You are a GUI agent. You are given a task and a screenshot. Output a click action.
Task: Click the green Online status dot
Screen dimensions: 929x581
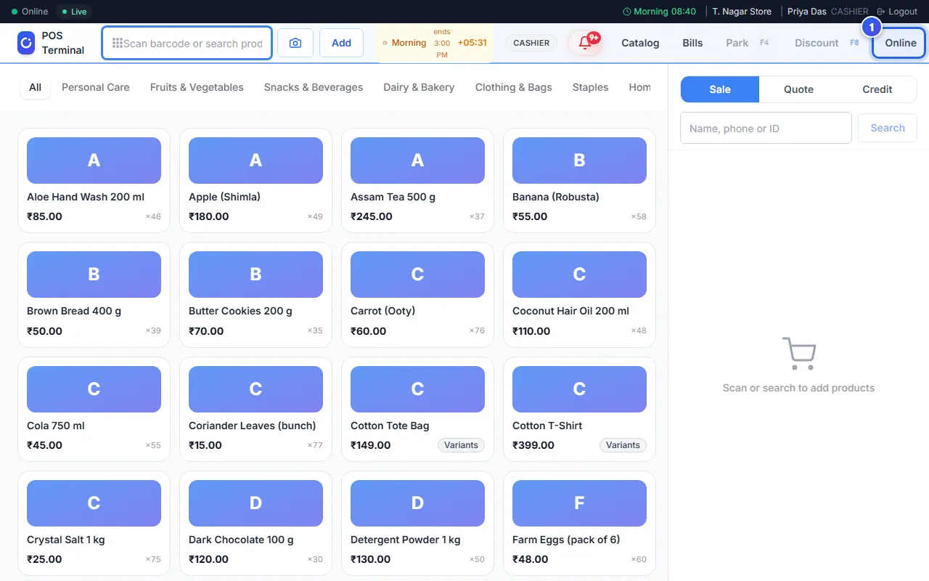[x=15, y=12]
